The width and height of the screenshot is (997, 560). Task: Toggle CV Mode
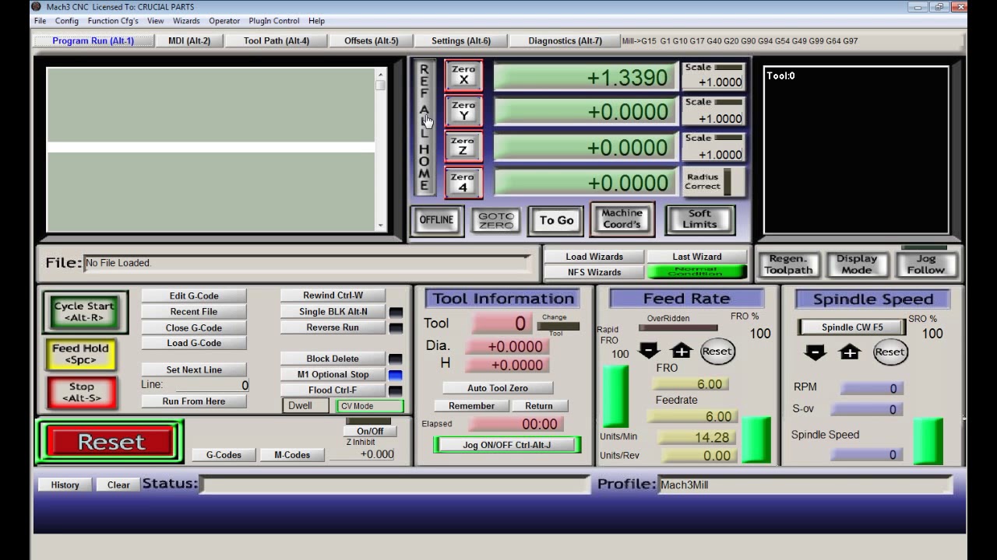pos(370,406)
